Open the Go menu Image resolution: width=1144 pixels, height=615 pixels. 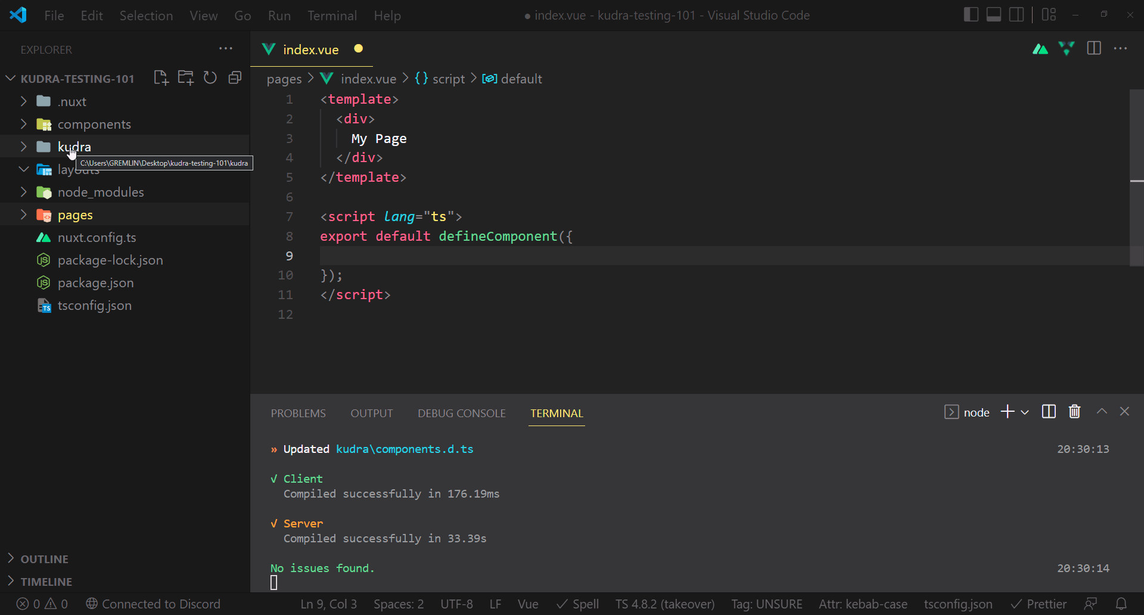click(x=243, y=15)
